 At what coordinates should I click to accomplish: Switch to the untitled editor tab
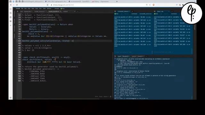[65, 11]
